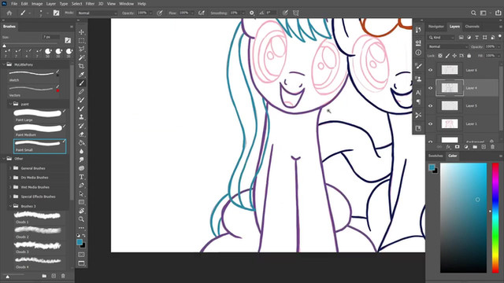Open the Character panel icon in dock
Screen dimensions: 504x283
coord(418,93)
